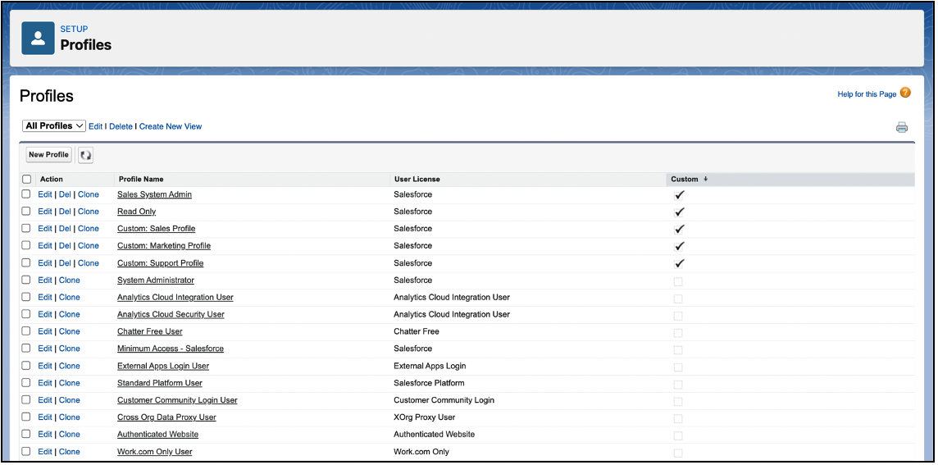Open the Authenticated Website profile
The height and width of the screenshot is (465, 938).
point(158,435)
